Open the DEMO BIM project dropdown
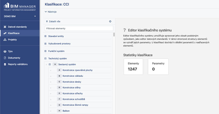219x114 pixels. click(x=20, y=16)
